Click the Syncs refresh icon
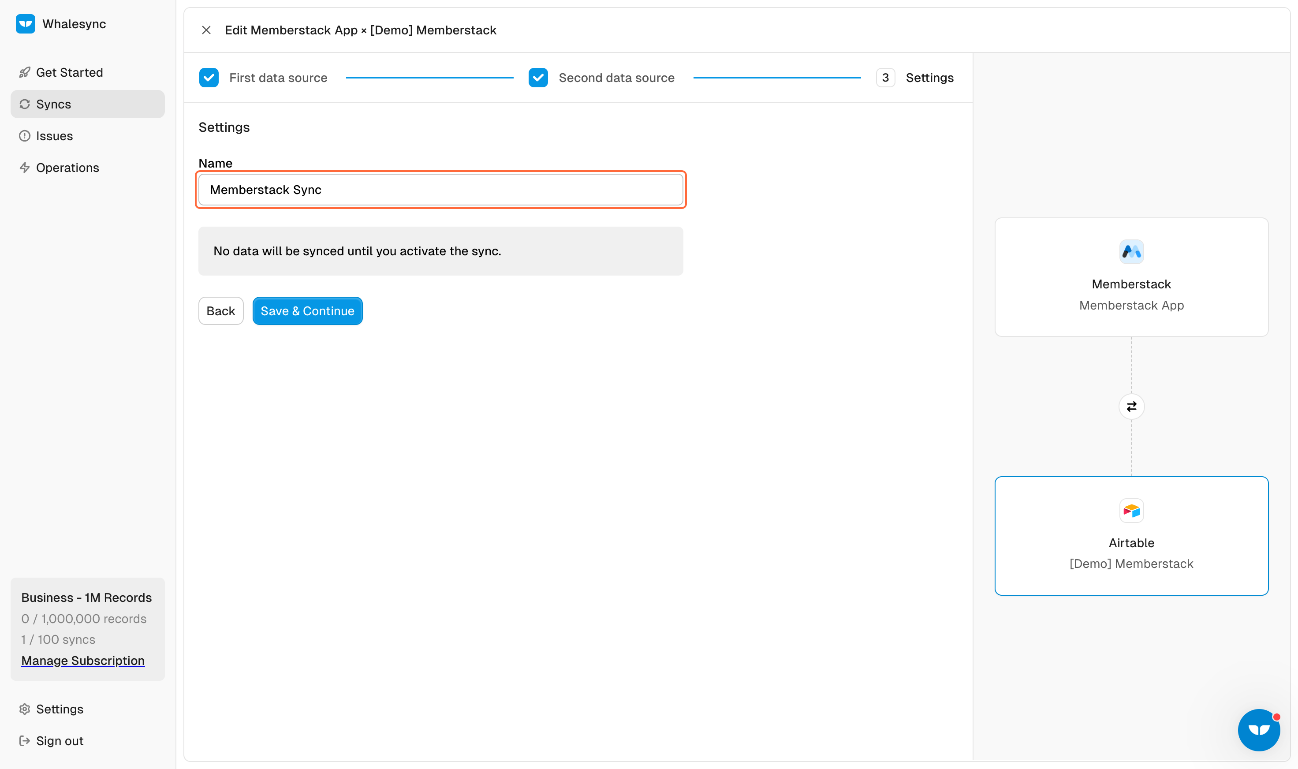Image resolution: width=1298 pixels, height=769 pixels. pos(24,104)
